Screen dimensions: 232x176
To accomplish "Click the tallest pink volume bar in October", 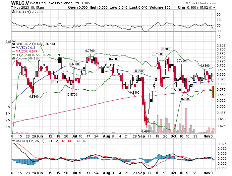I will pos(186,121).
